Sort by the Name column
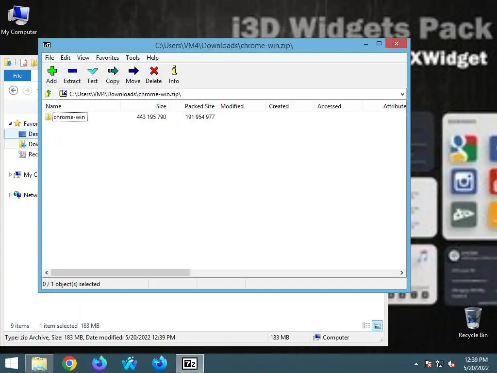 [x=81, y=106]
